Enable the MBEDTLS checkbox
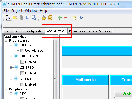The image size is (132, 99). (22, 84)
